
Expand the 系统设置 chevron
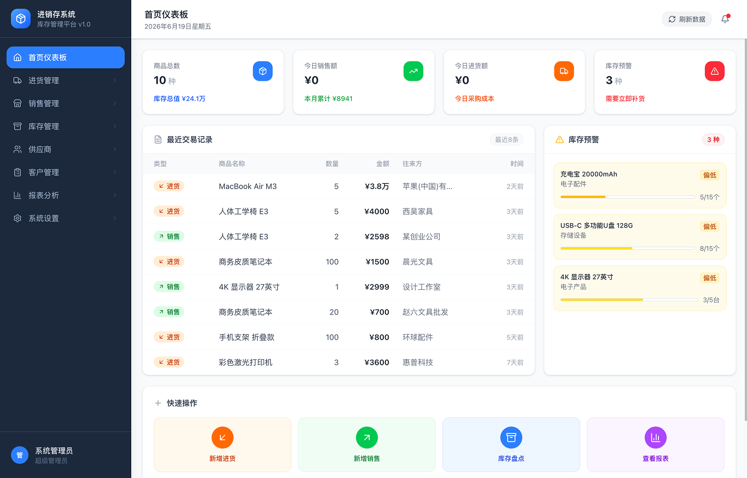click(115, 218)
